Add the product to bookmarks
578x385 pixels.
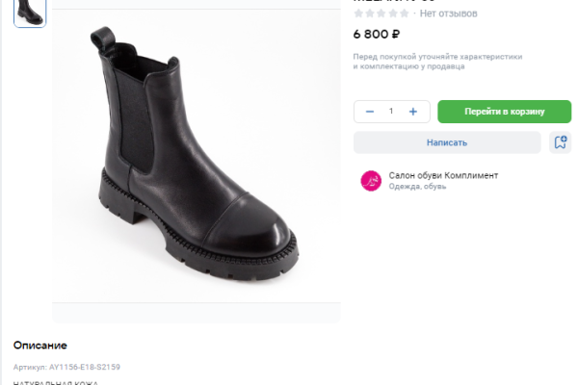pyautogui.click(x=560, y=142)
